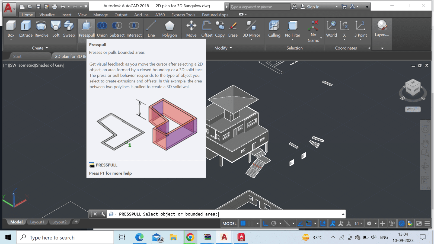
Task: Close the command line window
Action: [x=95, y=214]
